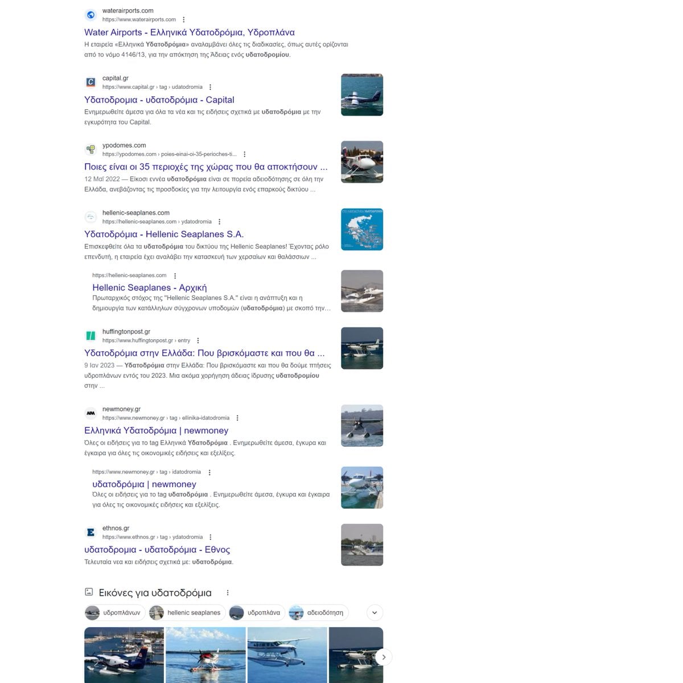683x683 pixels.
Task: Click the map thumbnail of the Hellenic Seaplanes result
Action: point(362,229)
